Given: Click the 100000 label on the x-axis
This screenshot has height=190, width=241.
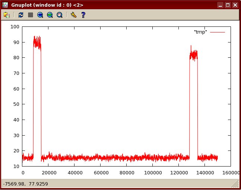Looking at the screenshot, I should [153, 173].
